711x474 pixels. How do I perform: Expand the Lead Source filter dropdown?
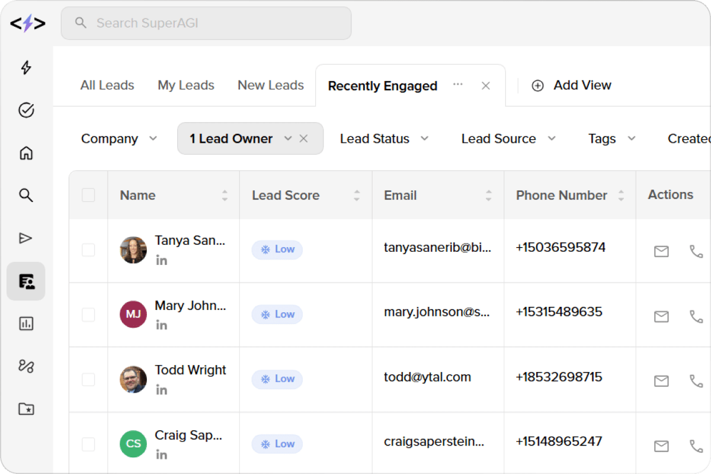(x=508, y=139)
